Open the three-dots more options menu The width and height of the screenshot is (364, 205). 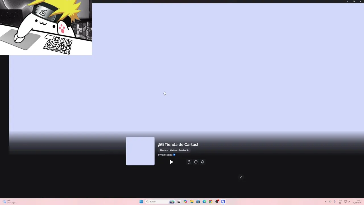(196, 162)
